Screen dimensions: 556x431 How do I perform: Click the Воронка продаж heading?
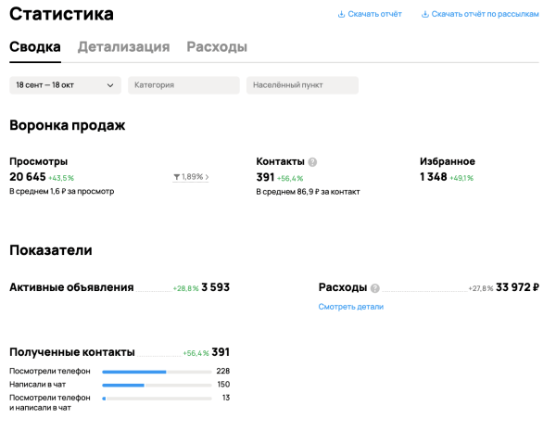tap(68, 125)
